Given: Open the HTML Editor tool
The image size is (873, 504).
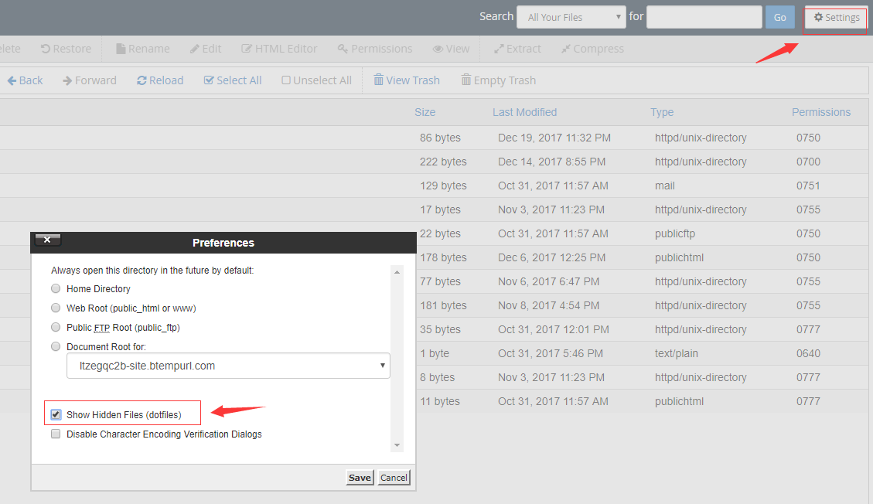Looking at the screenshot, I should click(279, 49).
